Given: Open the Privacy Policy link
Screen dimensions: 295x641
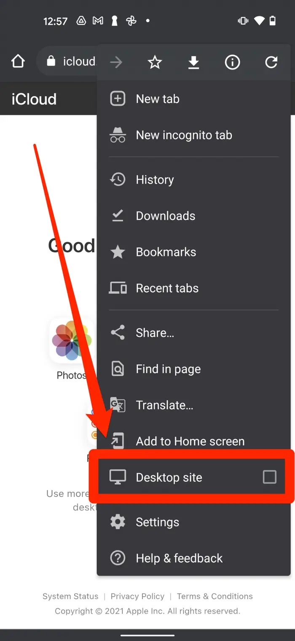Looking at the screenshot, I should pyautogui.click(x=137, y=596).
